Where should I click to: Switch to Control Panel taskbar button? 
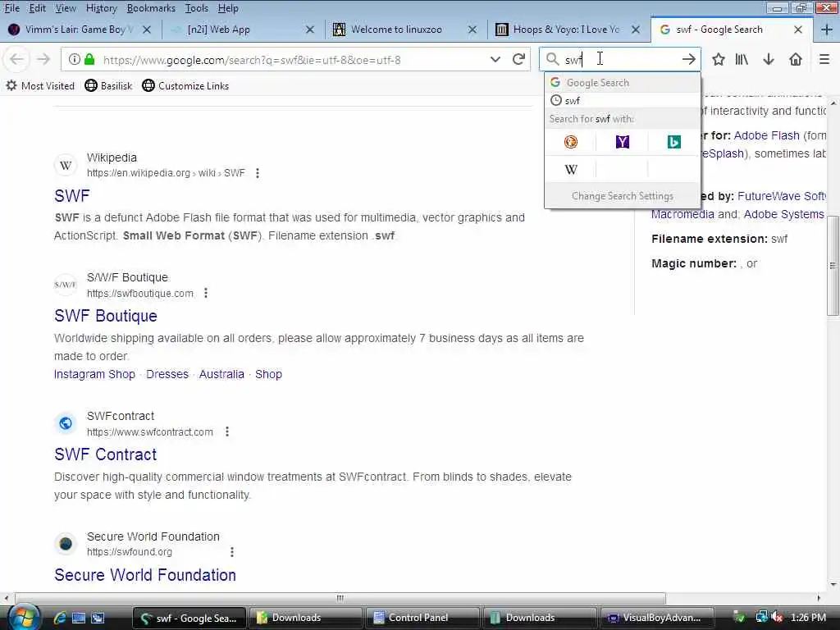[421, 618]
